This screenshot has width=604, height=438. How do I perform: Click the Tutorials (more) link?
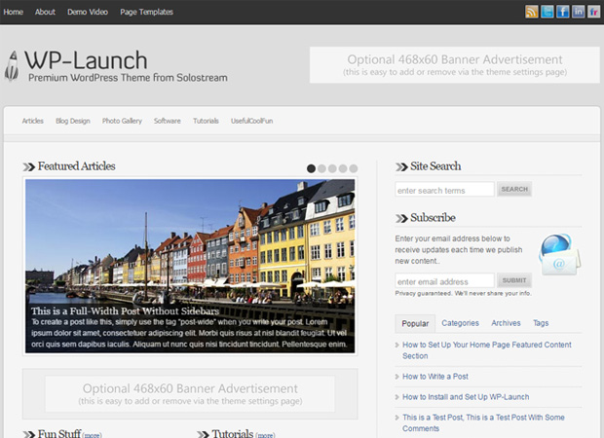(265, 435)
